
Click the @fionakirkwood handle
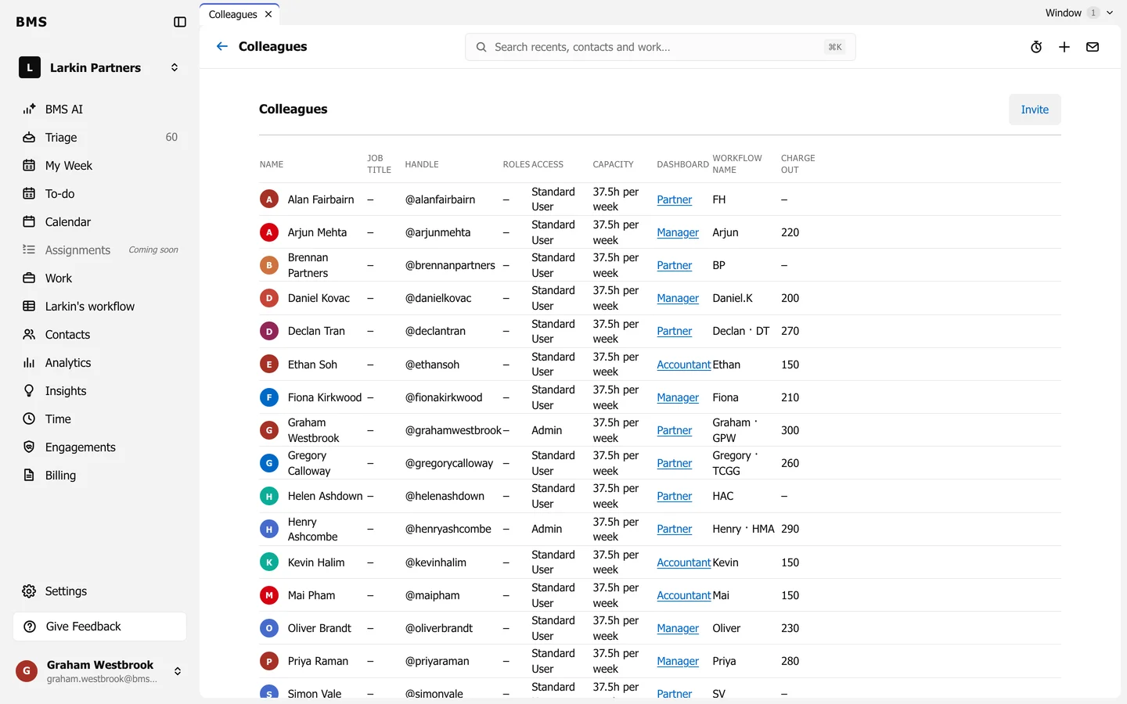(444, 397)
